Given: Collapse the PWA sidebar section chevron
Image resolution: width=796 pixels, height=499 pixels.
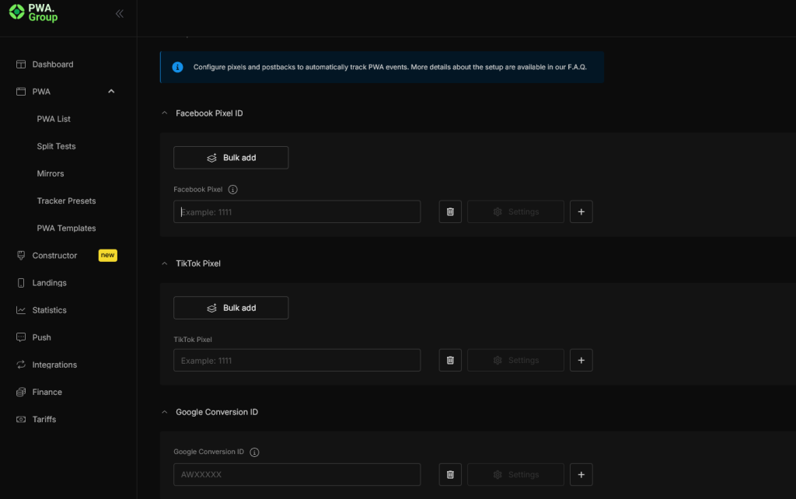Looking at the screenshot, I should coord(111,92).
